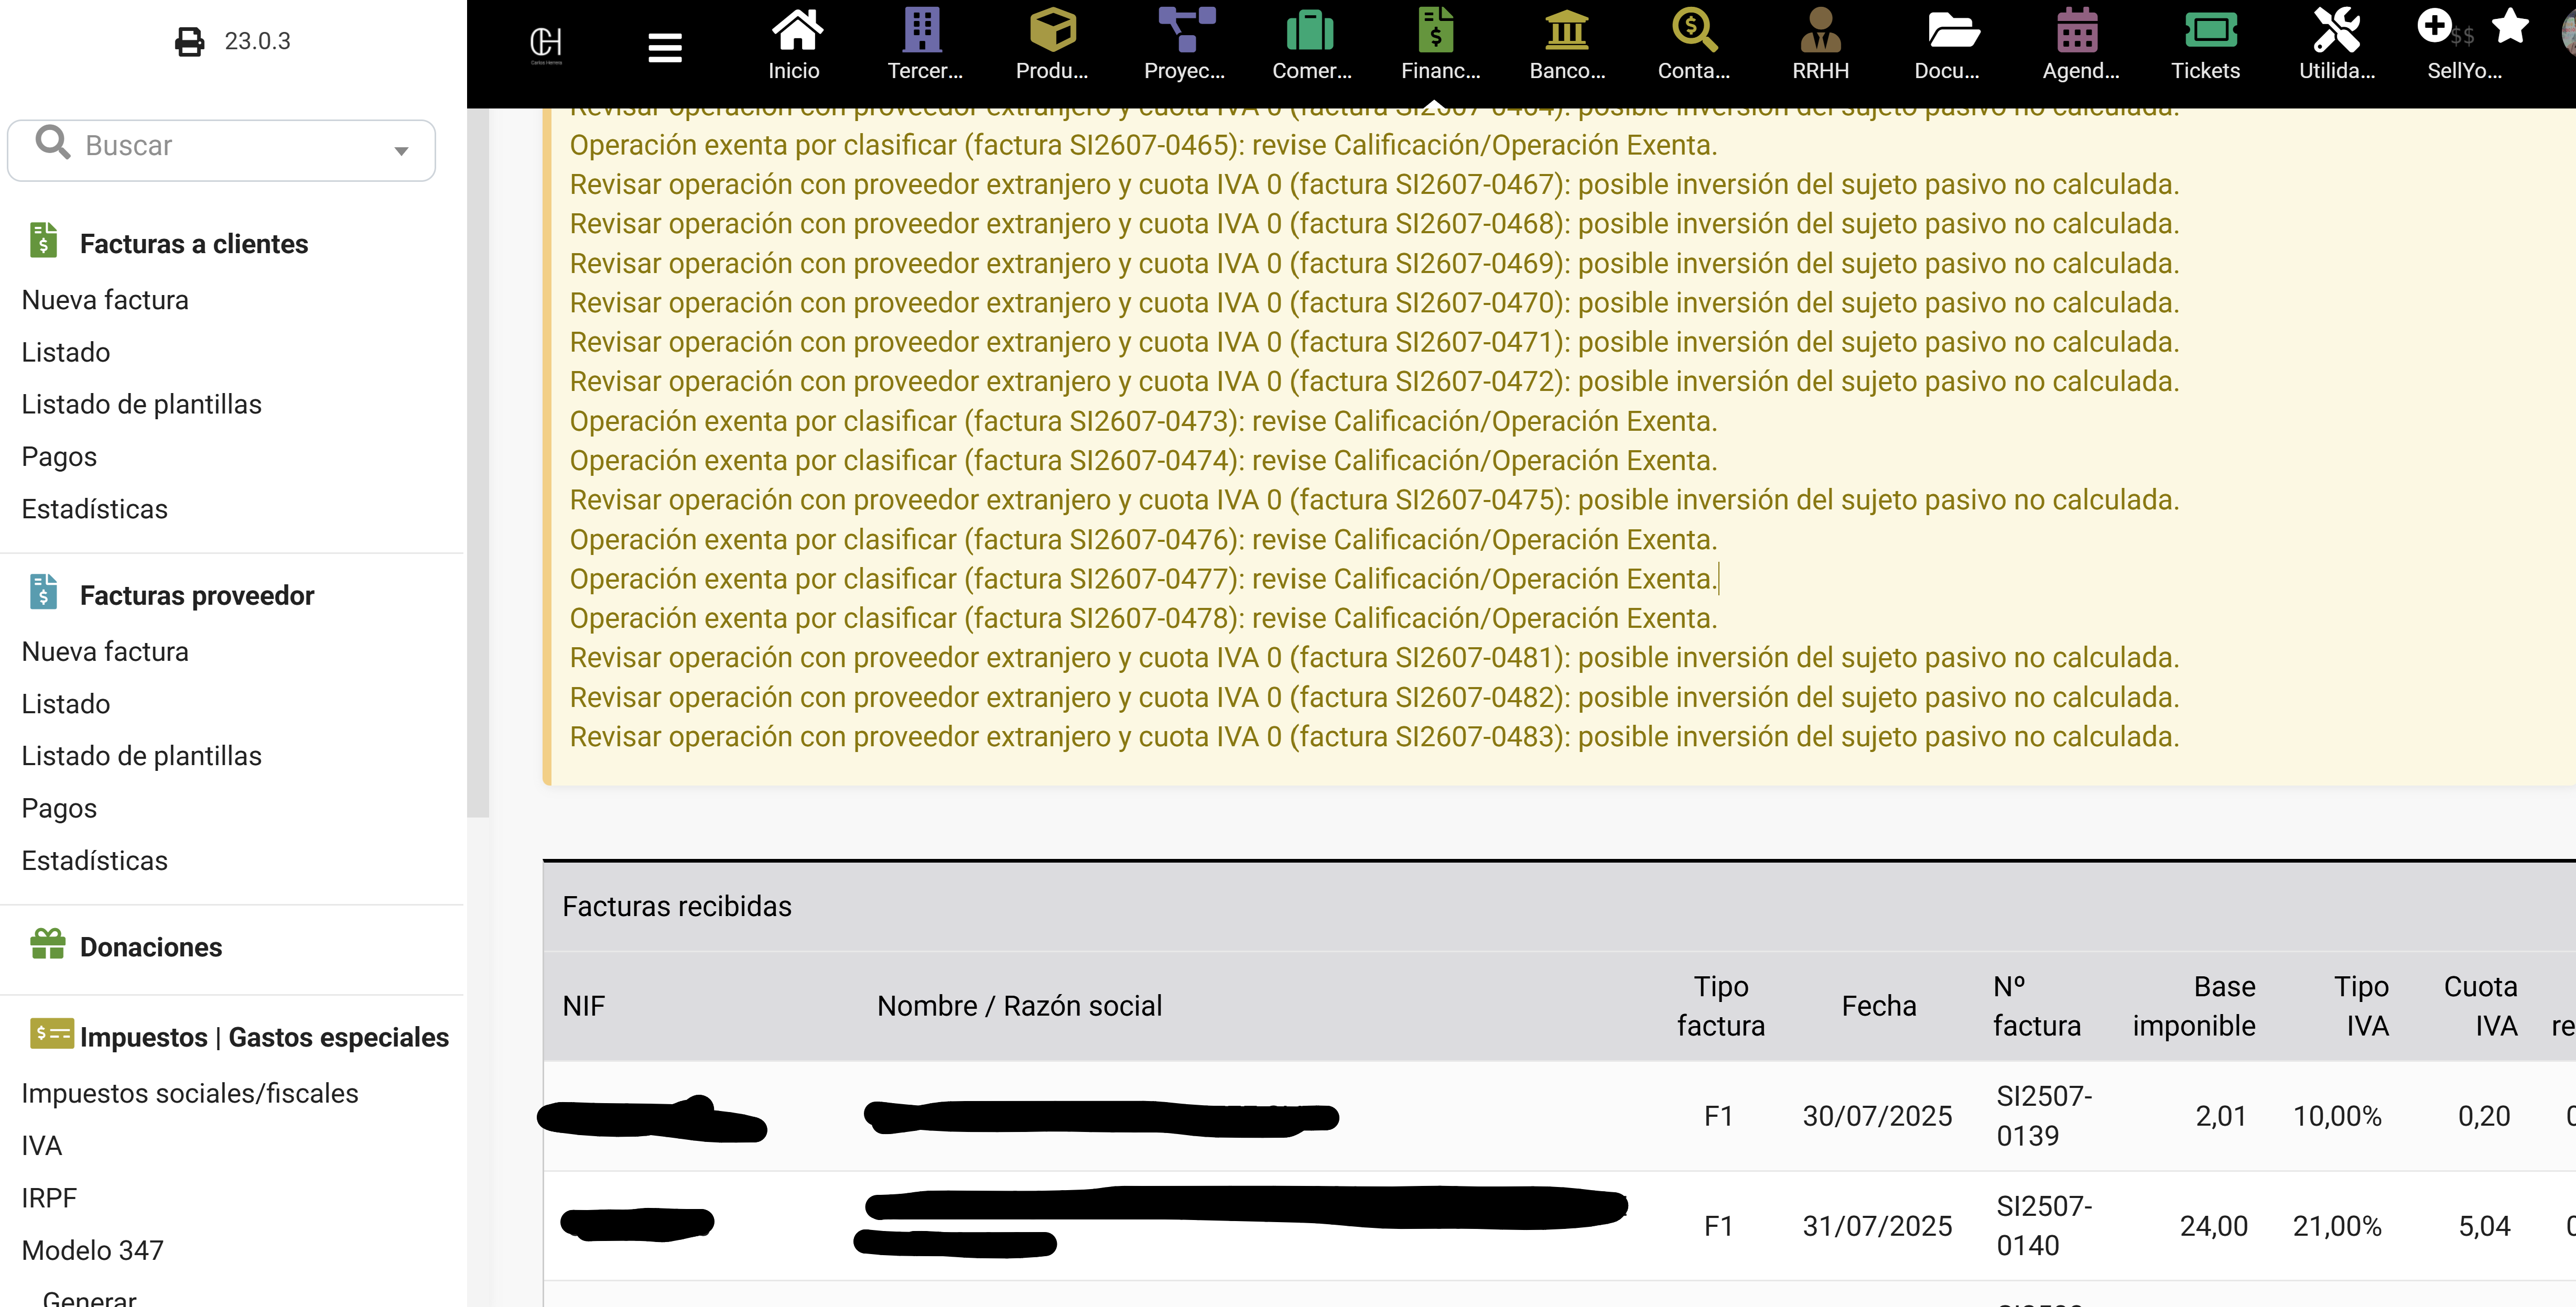
Task: Click the star bookmarks icon
Action: pos(2510,26)
